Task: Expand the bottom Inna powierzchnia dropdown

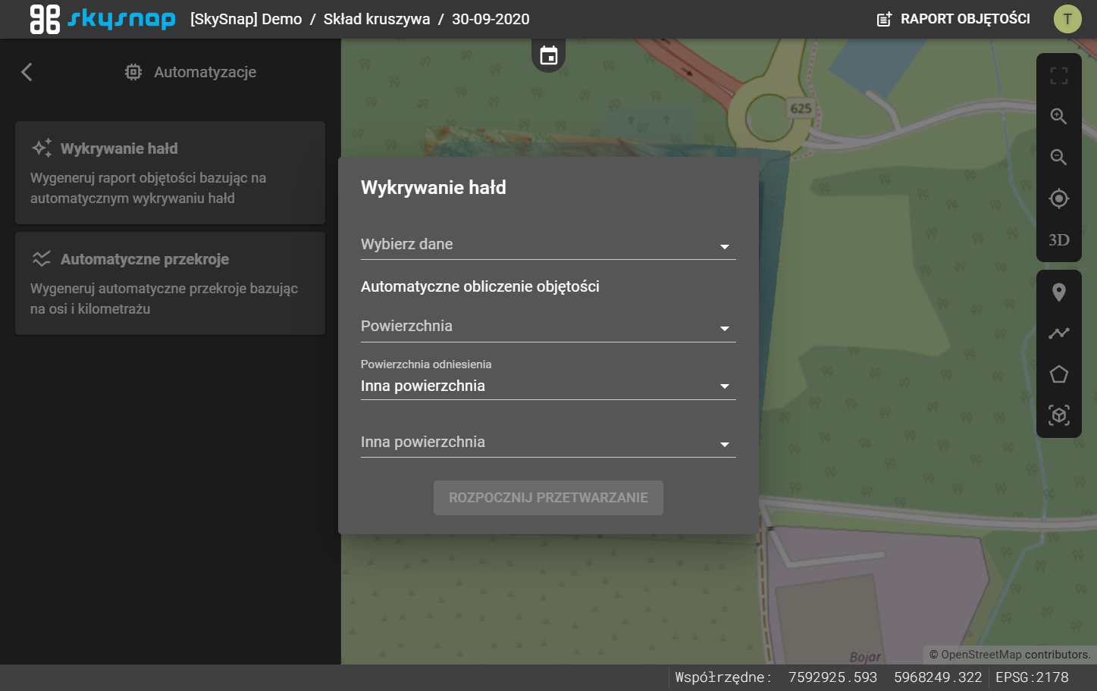Action: (x=548, y=442)
